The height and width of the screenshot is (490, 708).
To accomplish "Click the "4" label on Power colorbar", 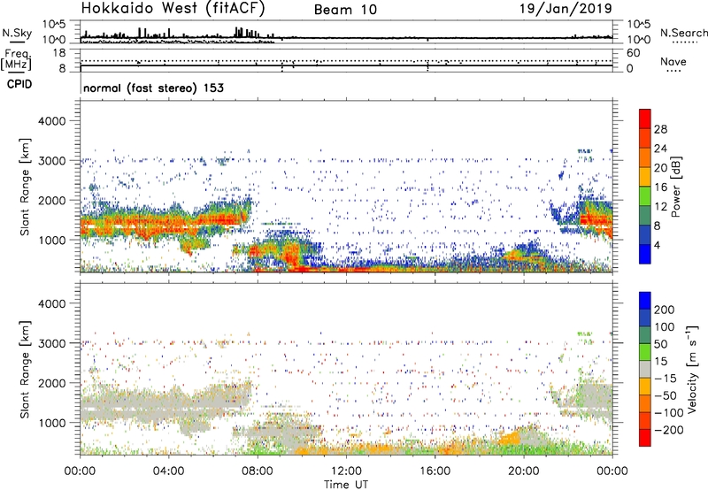I will (x=657, y=245).
